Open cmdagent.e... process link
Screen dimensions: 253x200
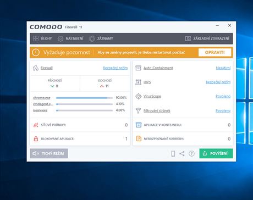pyautogui.click(x=43, y=104)
